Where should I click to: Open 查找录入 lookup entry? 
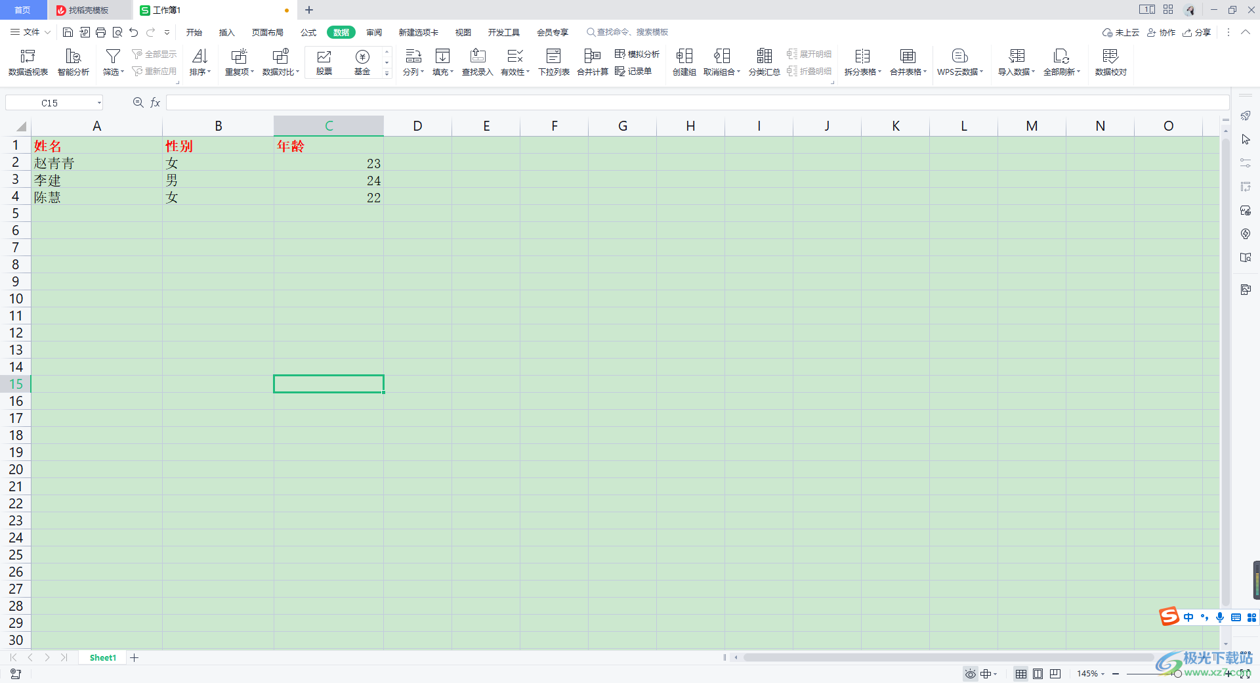pos(478,62)
